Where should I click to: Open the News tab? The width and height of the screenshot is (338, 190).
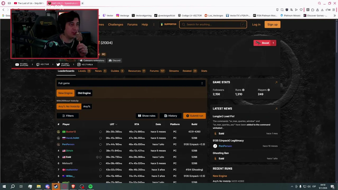pos(101,71)
